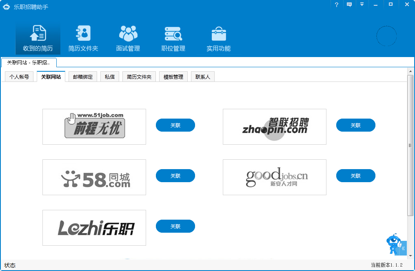Viewport: 415px width, 271px height.
Task: Switch to the 联系人 tab
Action: [x=202, y=76]
